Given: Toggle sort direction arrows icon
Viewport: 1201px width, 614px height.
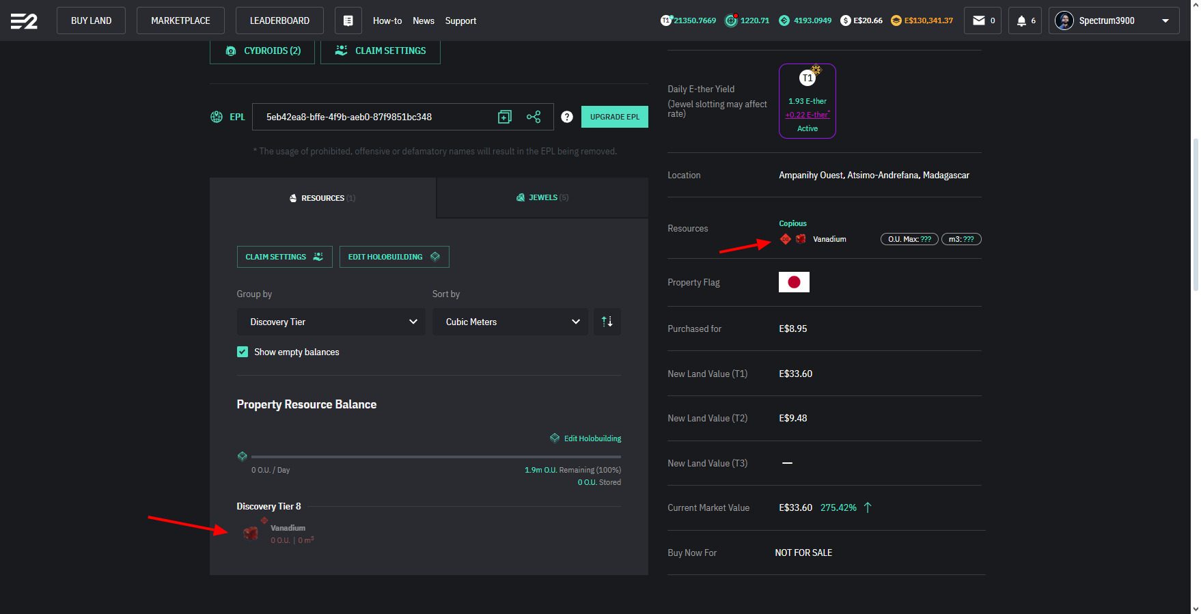Looking at the screenshot, I should [x=607, y=322].
